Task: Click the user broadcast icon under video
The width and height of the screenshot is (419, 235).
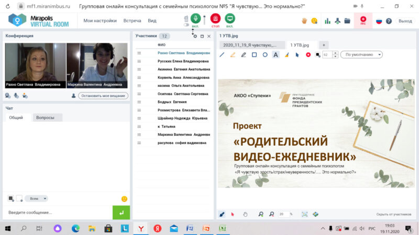Action: point(25,96)
